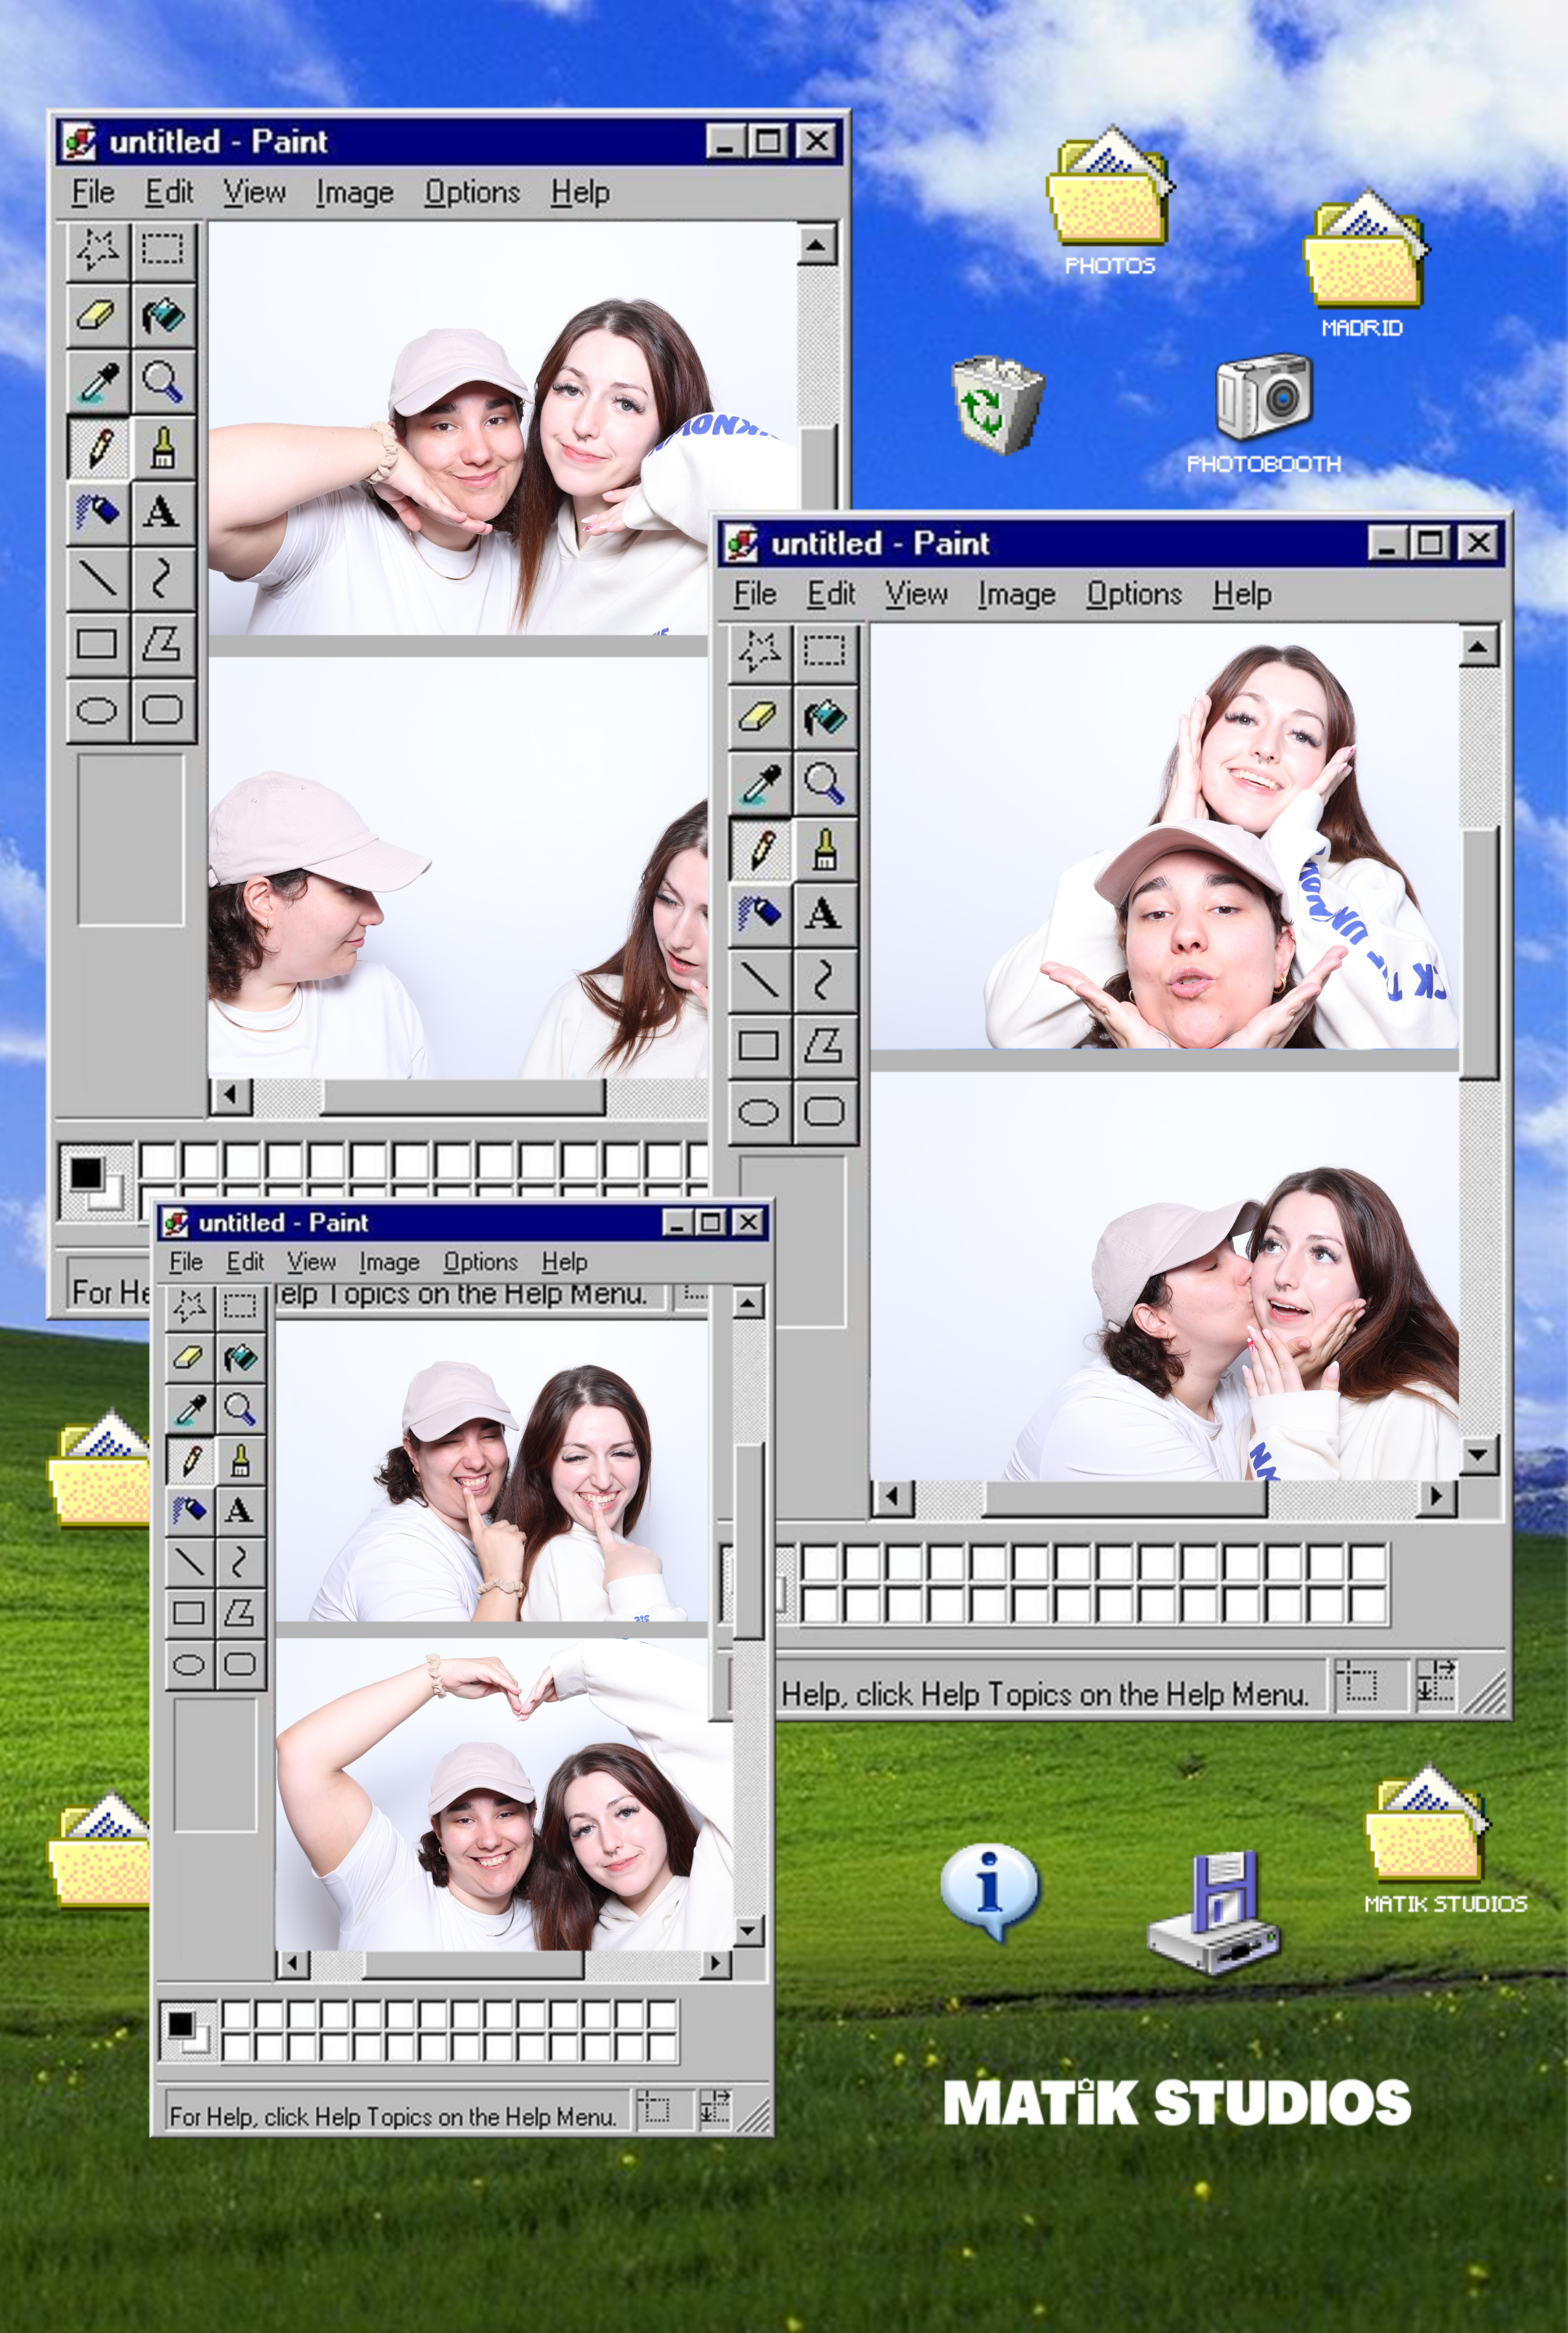
Task: Open the Help menu in bottom Paint window
Action: 564,1261
